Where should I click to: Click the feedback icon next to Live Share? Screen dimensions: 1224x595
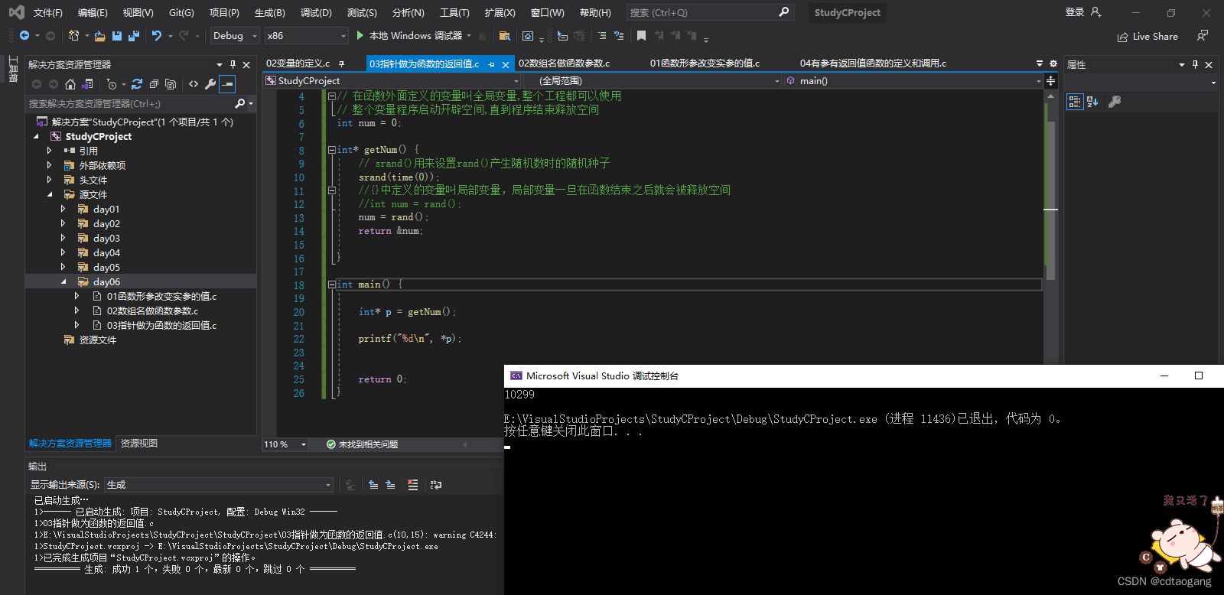[x=1203, y=36]
